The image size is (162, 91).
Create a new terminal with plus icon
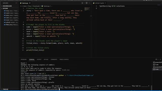[x=156, y=59]
